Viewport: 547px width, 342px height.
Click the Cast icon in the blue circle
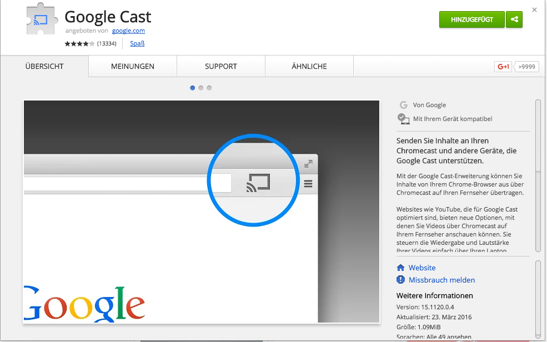(x=258, y=183)
